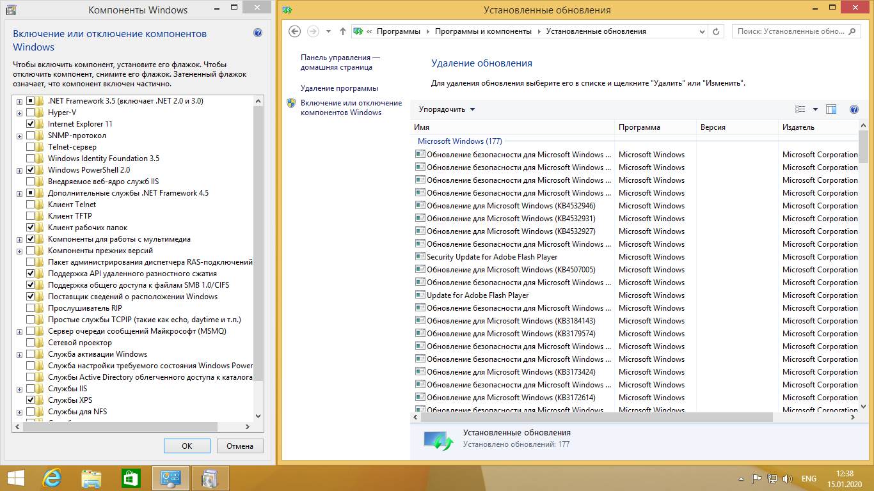Viewport: 874px width, 491px height.
Task: Toggle Hyper-V checkbox
Action: pyautogui.click(x=30, y=112)
